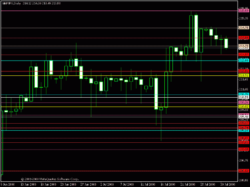Click the white 209.40 price label
This screenshot has height=187, width=250.
(244, 117)
